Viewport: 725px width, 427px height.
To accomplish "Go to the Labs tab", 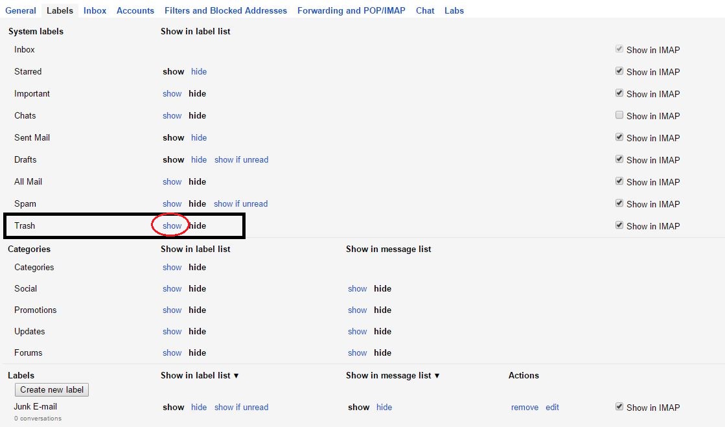I will (454, 10).
